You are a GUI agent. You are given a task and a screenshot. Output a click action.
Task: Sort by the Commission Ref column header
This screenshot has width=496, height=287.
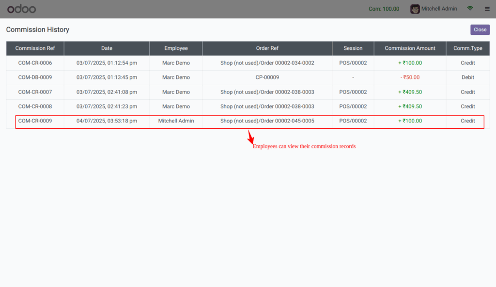click(34, 48)
